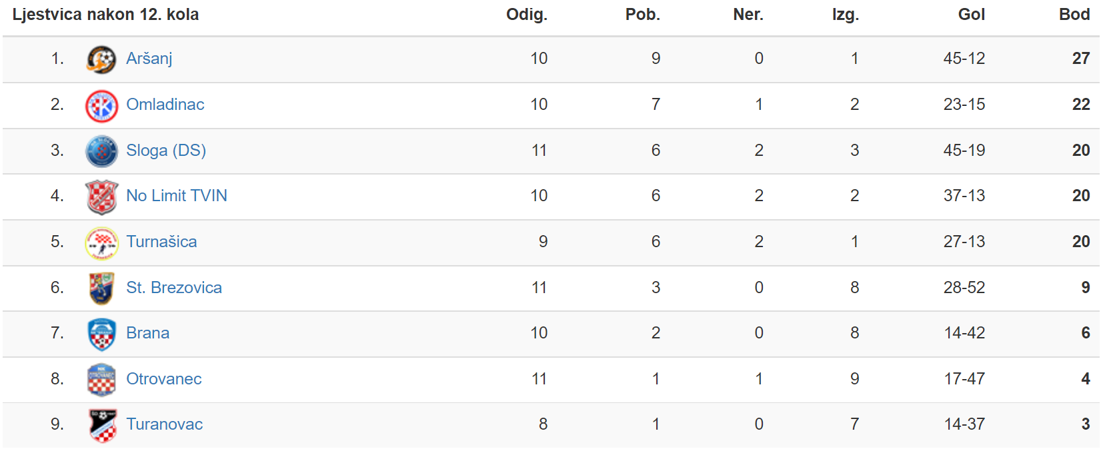Open the Turnašica team link
Screen dimensions: 1103x453
click(161, 242)
